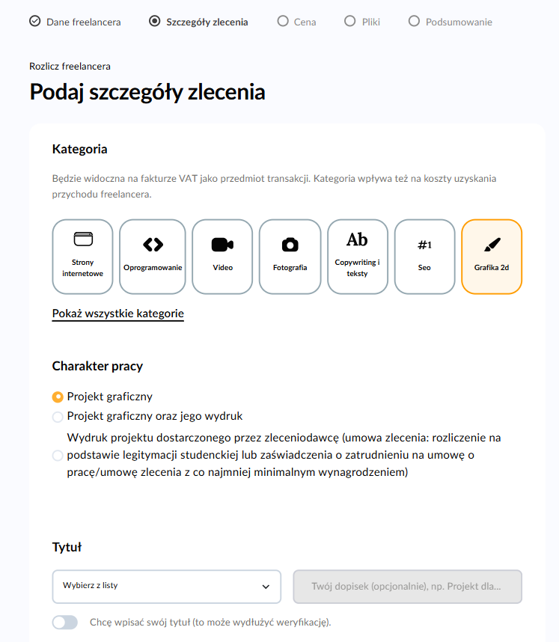Select the Strony internetowe browser window icon
Viewport: 559px width, 642px height.
pyautogui.click(x=83, y=239)
